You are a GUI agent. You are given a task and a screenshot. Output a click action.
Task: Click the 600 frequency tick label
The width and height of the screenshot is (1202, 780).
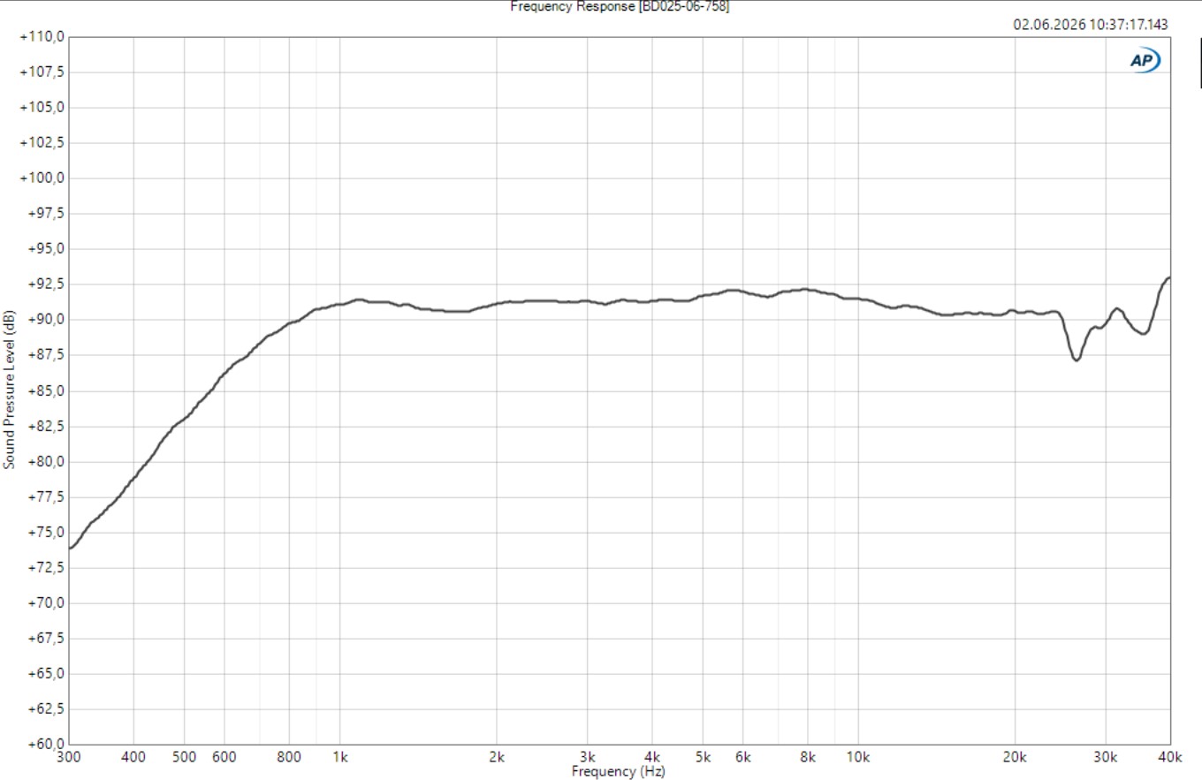(224, 757)
